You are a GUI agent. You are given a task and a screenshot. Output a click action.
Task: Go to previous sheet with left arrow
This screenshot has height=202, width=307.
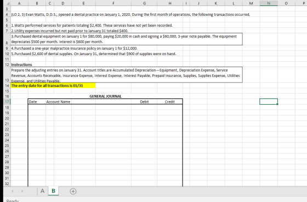pos(12,191)
